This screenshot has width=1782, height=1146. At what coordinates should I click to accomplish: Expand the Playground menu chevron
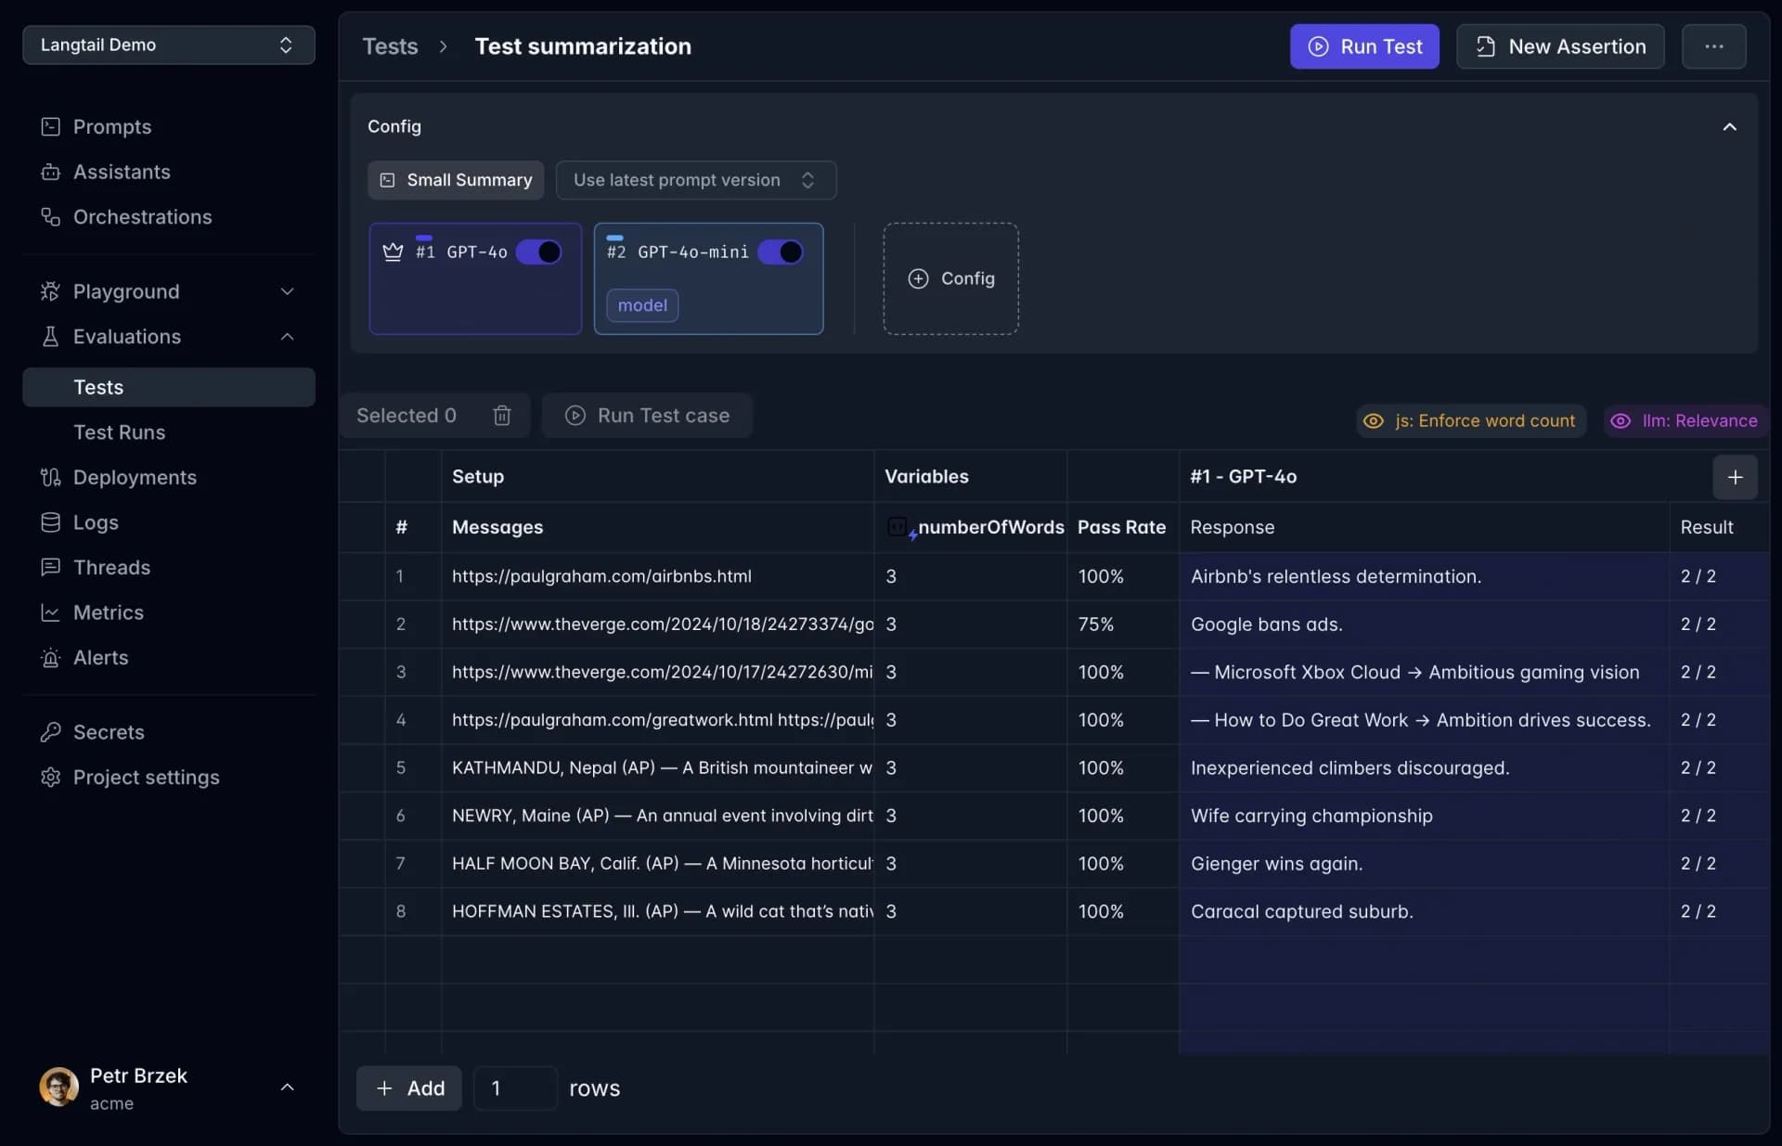coord(287,291)
